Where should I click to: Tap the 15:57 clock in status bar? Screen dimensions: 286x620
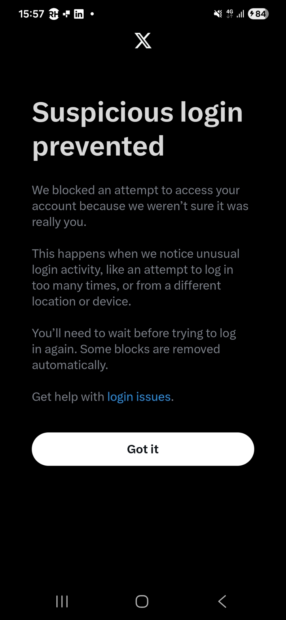coord(31,14)
